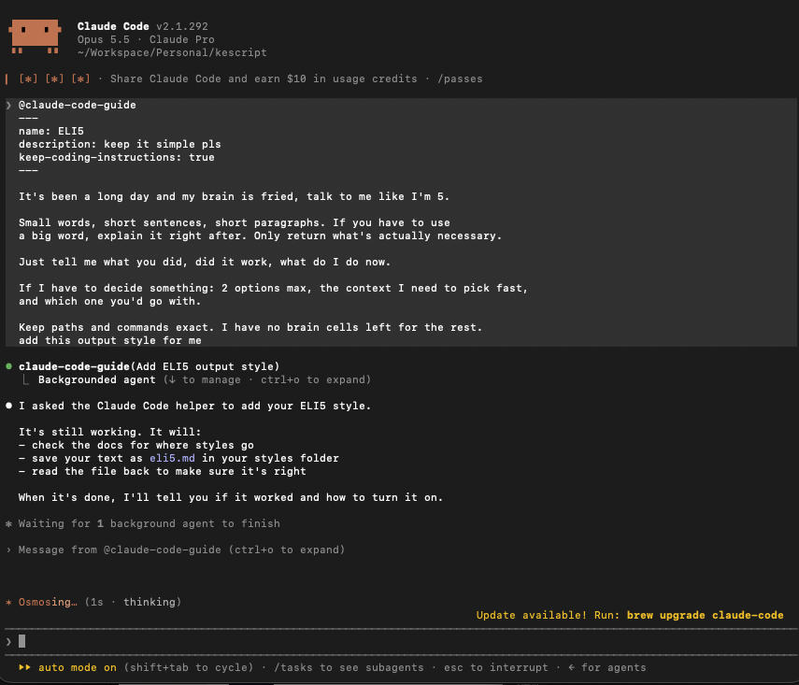Click '(↓ to manage · ctrl+o to expand)' hint
799x685 pixels.
267,379
